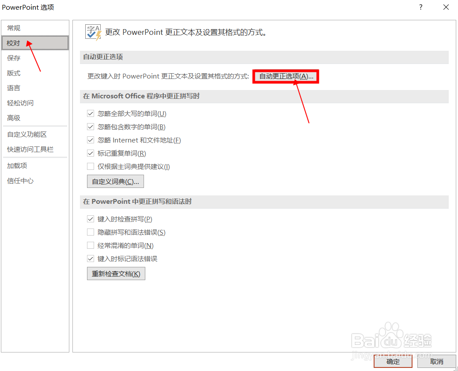Toggle 标记重复单词 checkbox
458x371 pixels.
(x=91, y=154)
